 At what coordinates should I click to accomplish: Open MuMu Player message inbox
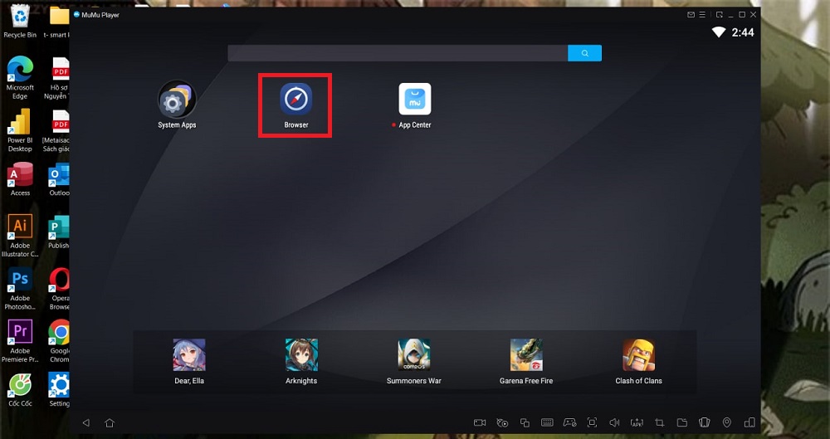691,15
